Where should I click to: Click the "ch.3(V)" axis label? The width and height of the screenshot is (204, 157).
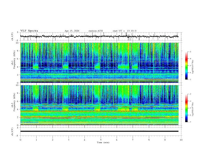tap(12, 132)
